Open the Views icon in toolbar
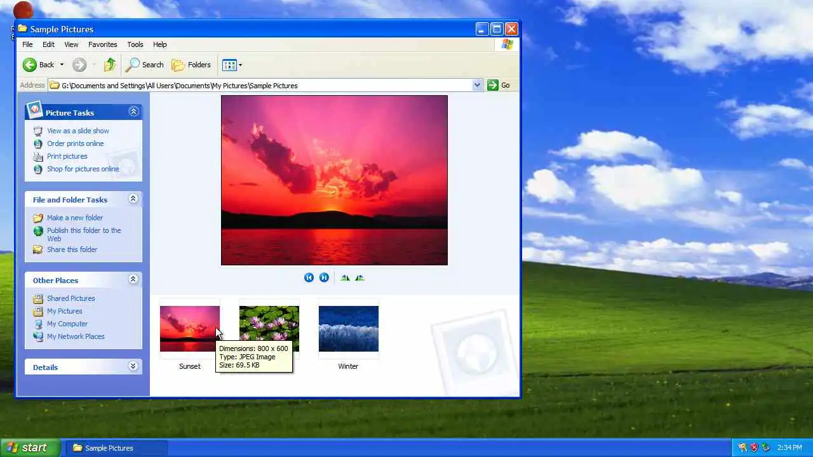Viewport: 813px width, 457px height. point(230,65)
